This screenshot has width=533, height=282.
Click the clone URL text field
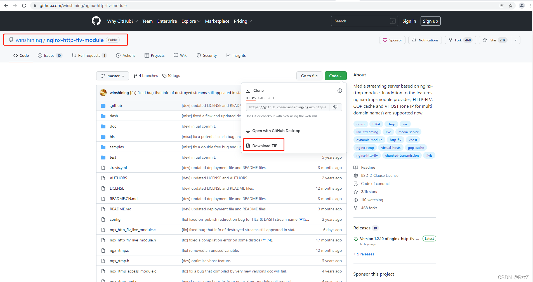(x=287, y=107)
